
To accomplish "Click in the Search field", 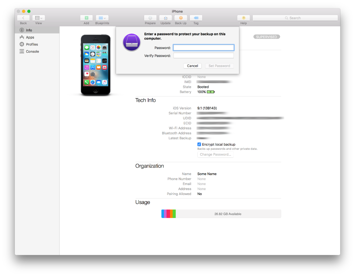I will pyautogui.click(x=295, y=18).
